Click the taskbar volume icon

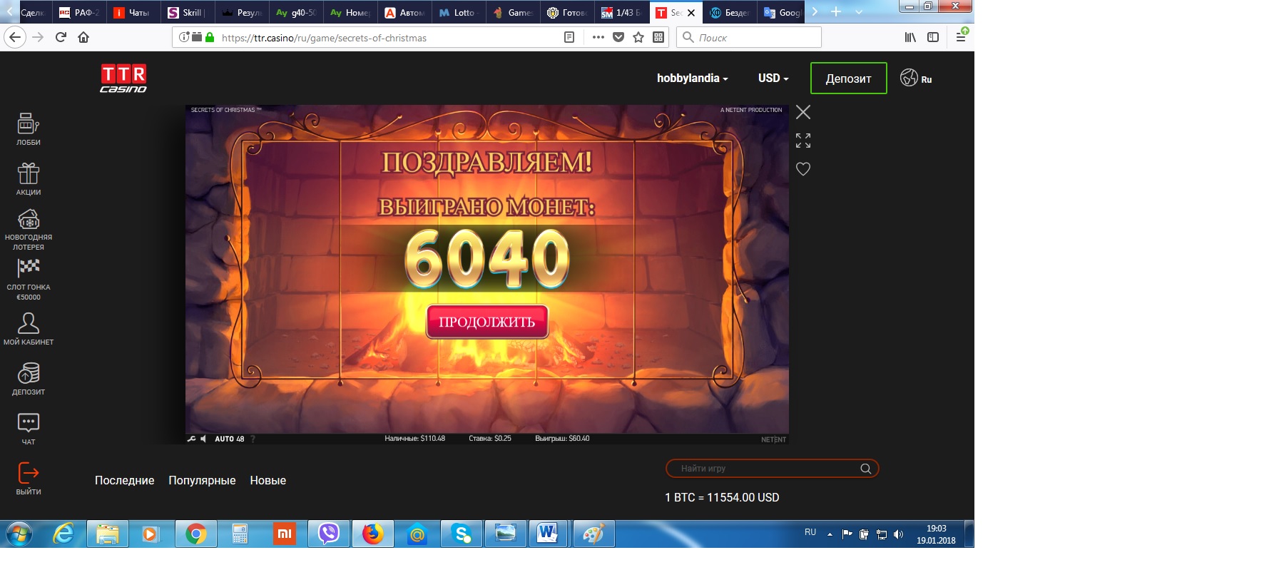pyautogui.click(x=898, y=534)
